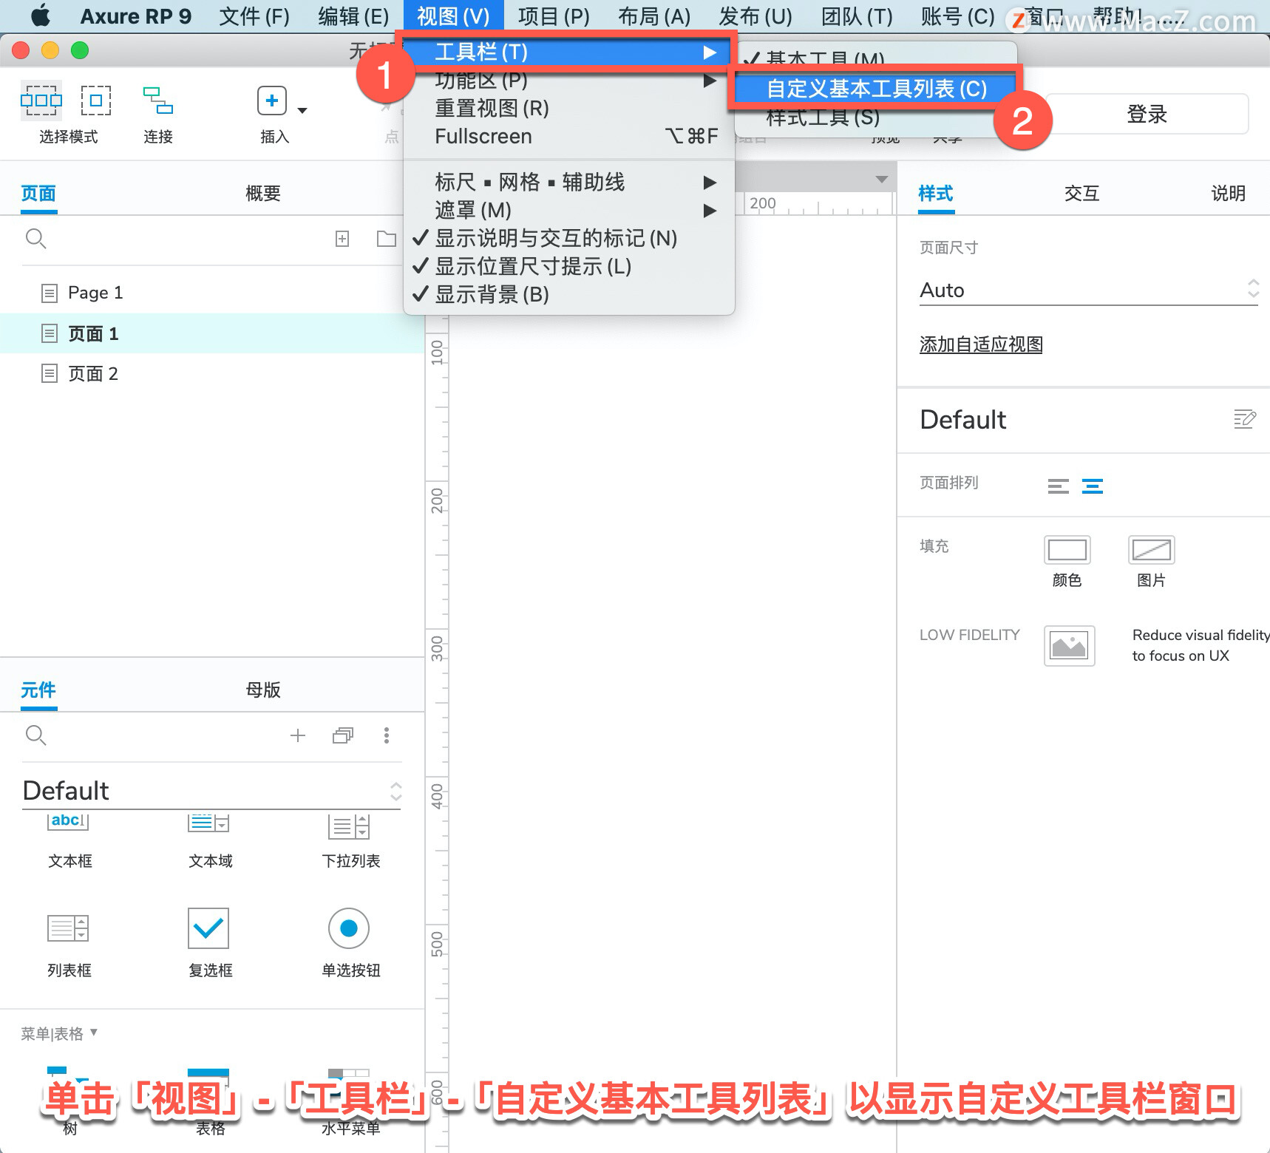Toggle 显示背景 (B) option

tap(569, 294)
